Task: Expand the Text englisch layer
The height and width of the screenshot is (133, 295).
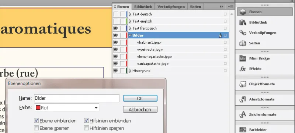Action: click(x=130, y=21)
